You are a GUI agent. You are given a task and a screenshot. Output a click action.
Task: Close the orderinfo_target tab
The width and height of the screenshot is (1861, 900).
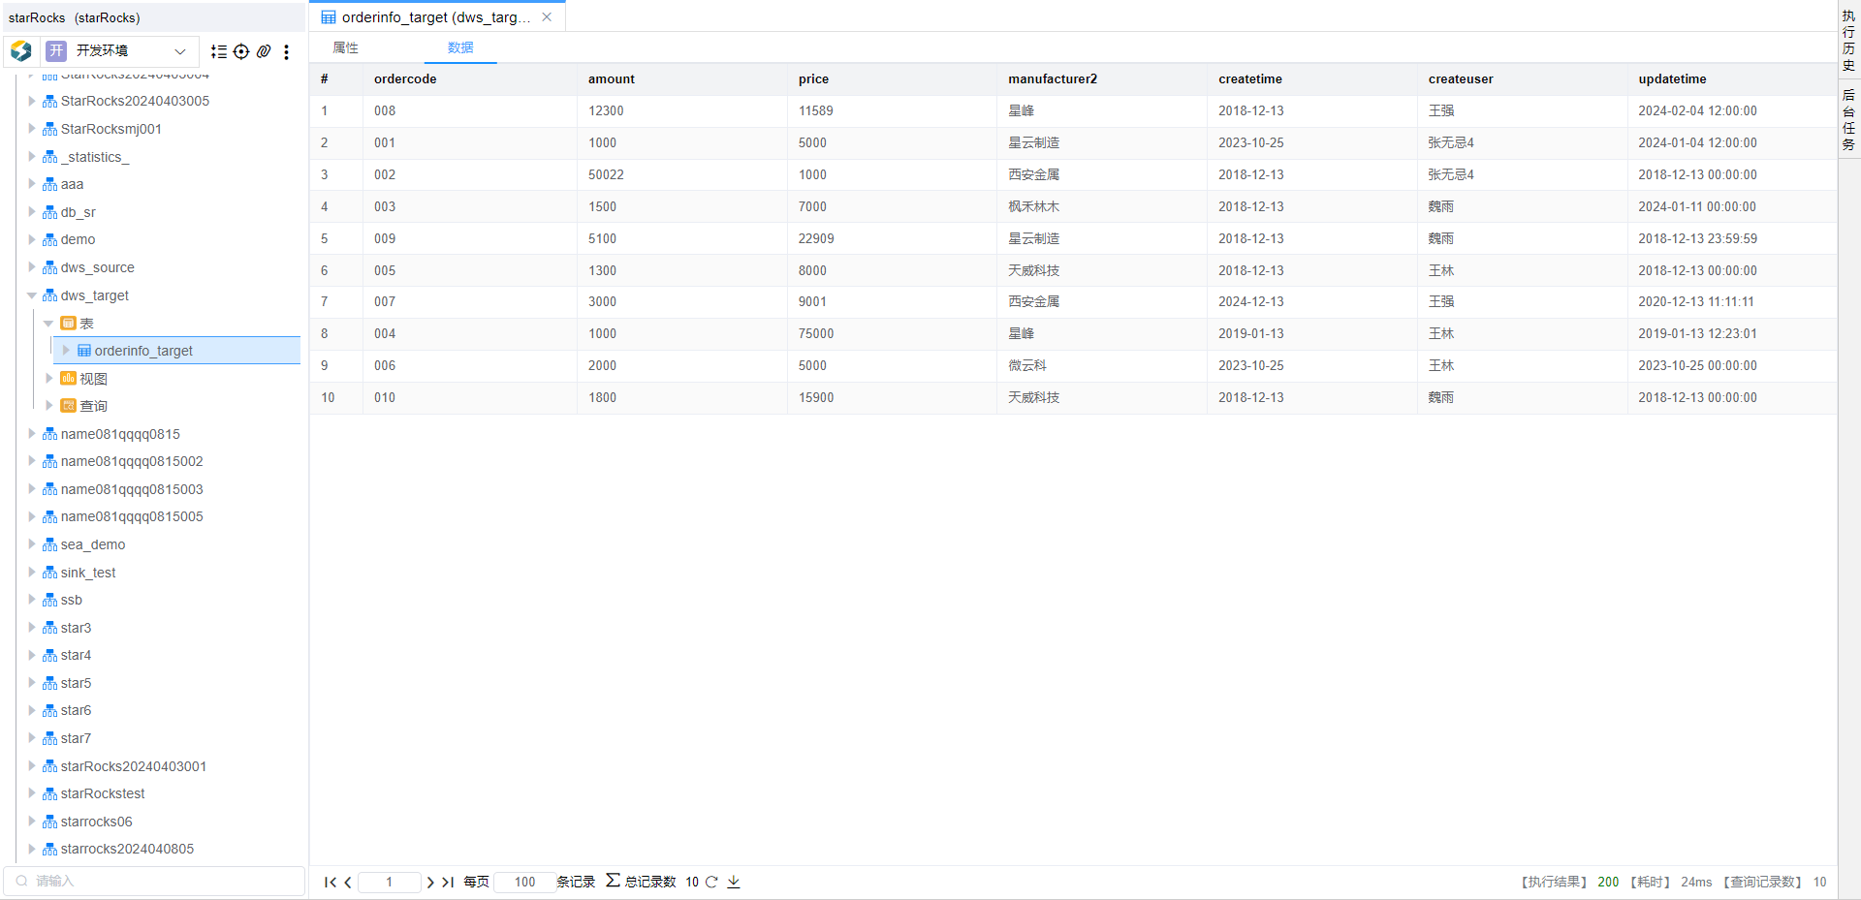point(547,17)
